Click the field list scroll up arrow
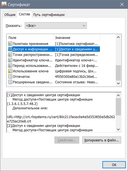 118,37
